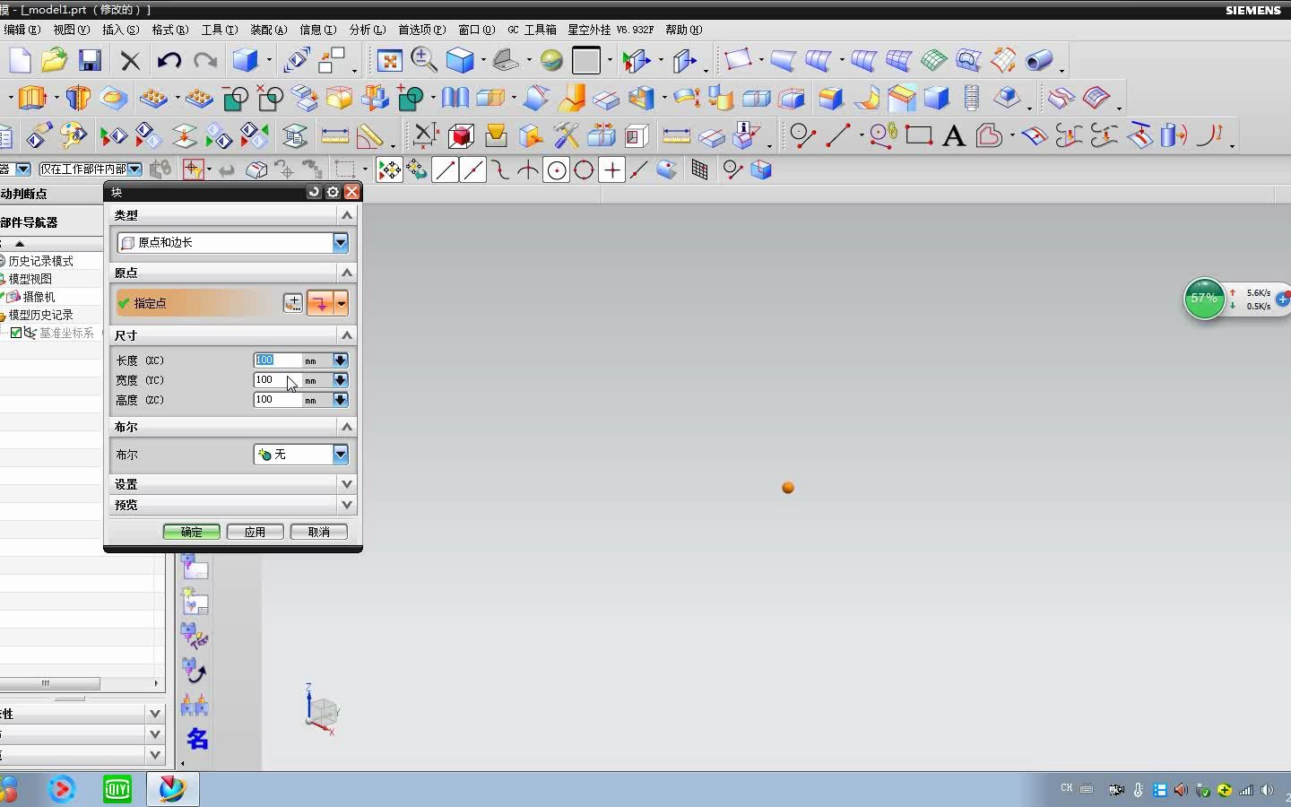
Task: Click the hammer and screwdriver tools icon
Action: [x=566, y=135]
